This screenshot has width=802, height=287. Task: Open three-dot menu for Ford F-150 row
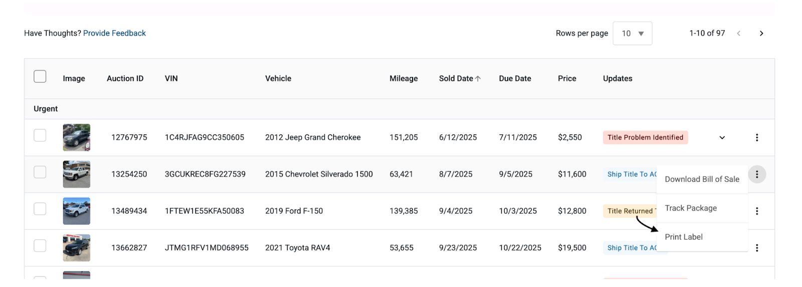tap(757, 211)
